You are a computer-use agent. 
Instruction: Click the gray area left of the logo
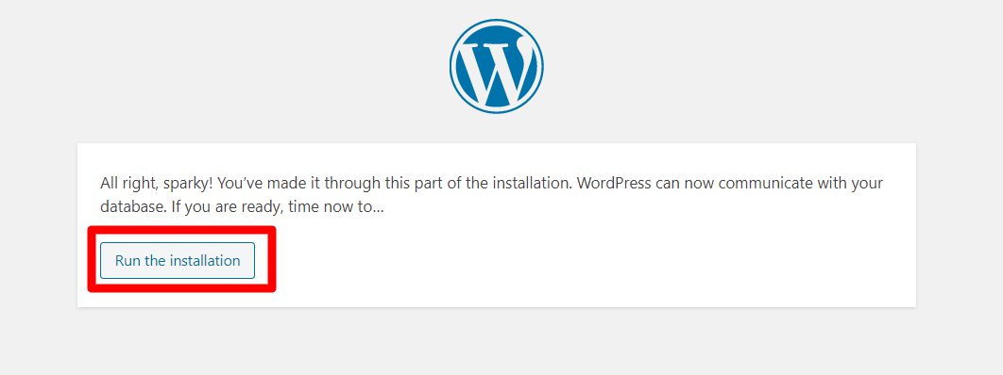[x=224, y=66]
